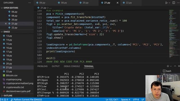Open errors and warnings status item
This screenshot has height=101, width=180.
pyautogui.click(x=4, y=100)
